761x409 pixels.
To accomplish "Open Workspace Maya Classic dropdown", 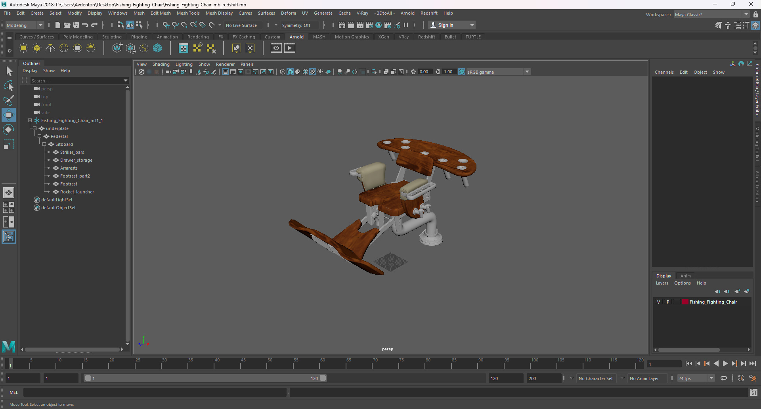I will pos(711,14).
